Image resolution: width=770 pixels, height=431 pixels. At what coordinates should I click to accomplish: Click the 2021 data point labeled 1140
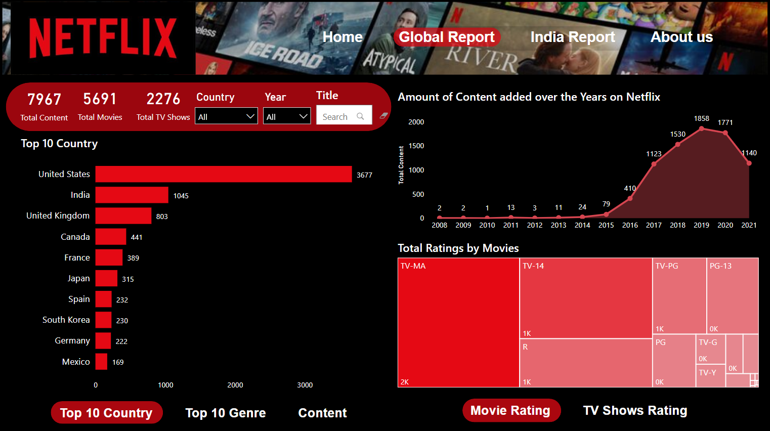(x=749, y=163)
